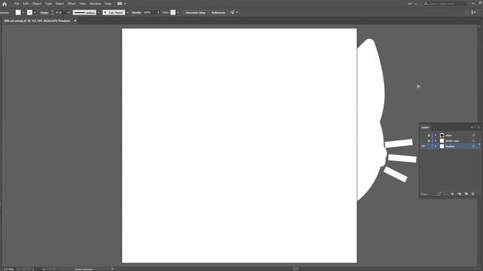Click the top layer thumbnail

click(x=441, y=135)
